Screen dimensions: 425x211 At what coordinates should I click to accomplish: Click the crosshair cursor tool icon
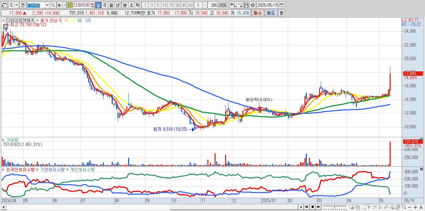tap(369, 207)
